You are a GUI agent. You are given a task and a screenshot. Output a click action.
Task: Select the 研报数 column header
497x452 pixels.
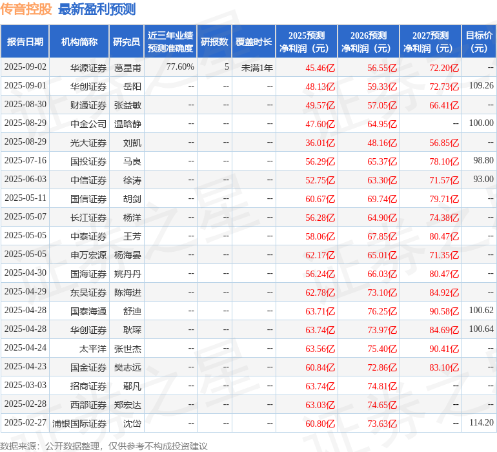(214, 42)
